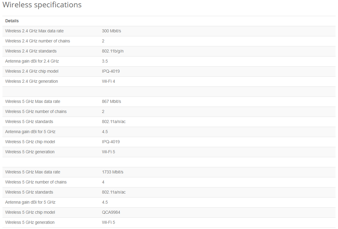Click Wireless 2.4 GHz chip model label
This screenshot has height=229, width=338.
coord(32,71)
